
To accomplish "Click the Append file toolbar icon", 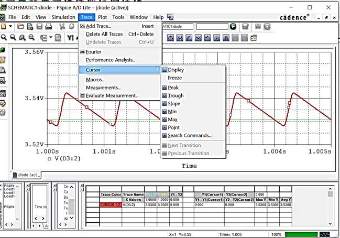I will [x=30, y=26].
